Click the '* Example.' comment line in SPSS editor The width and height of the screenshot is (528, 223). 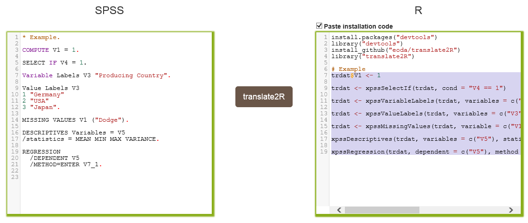coord(41,37)
